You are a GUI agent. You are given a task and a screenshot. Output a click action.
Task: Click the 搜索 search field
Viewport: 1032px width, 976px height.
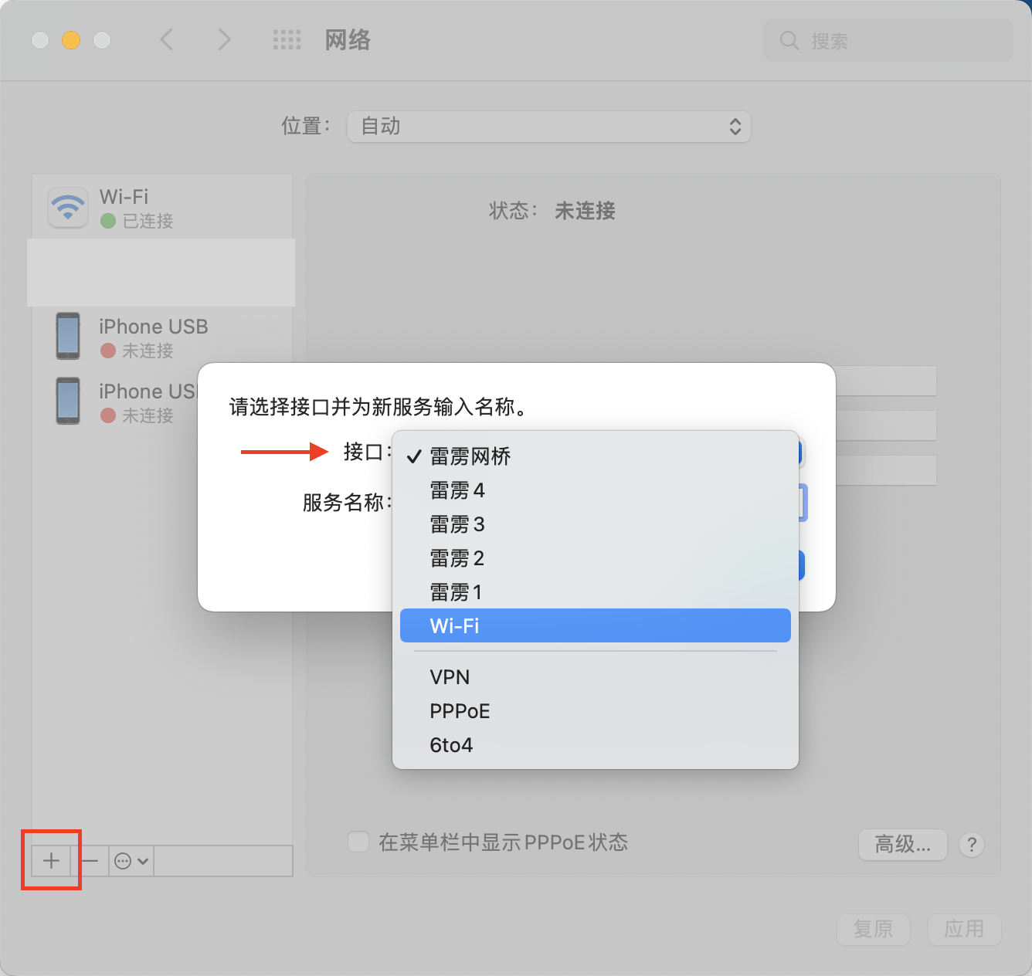(x=888, y=40)
